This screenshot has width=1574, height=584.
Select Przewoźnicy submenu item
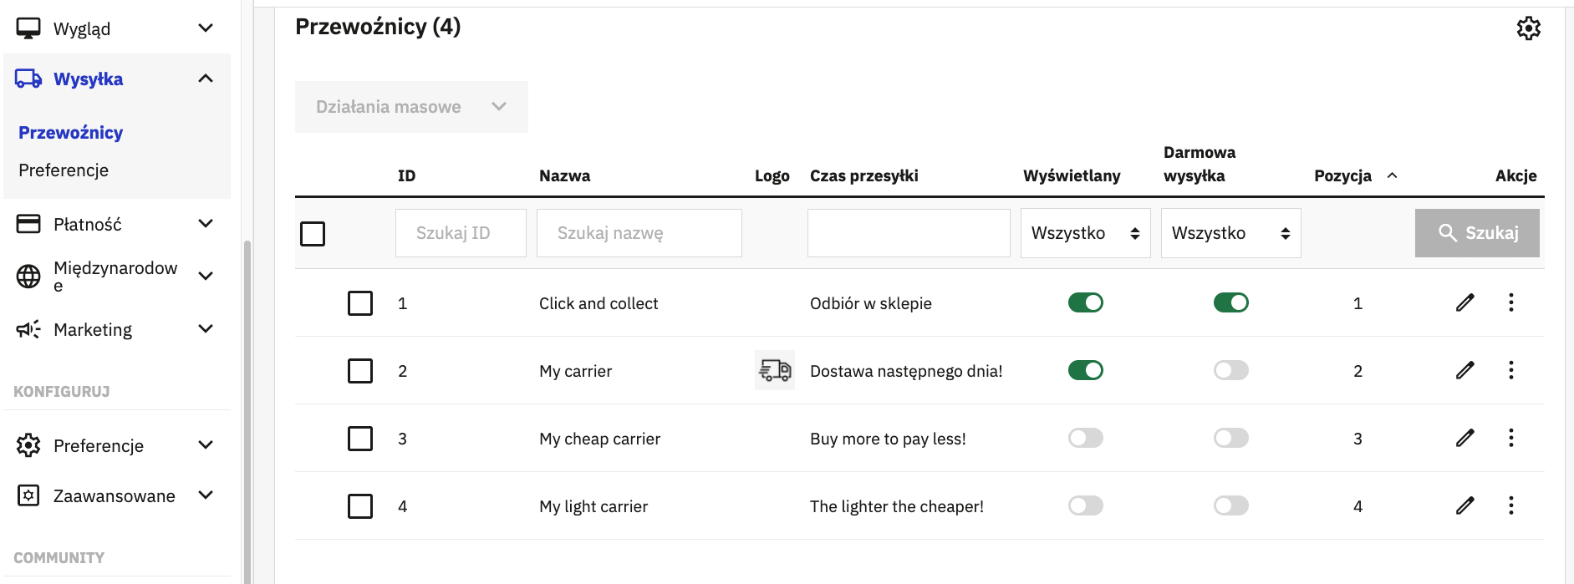click(71, 133)
